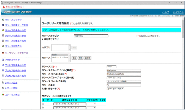
Task: Click the icon beside ステータス表示
Action: [3, 95]
